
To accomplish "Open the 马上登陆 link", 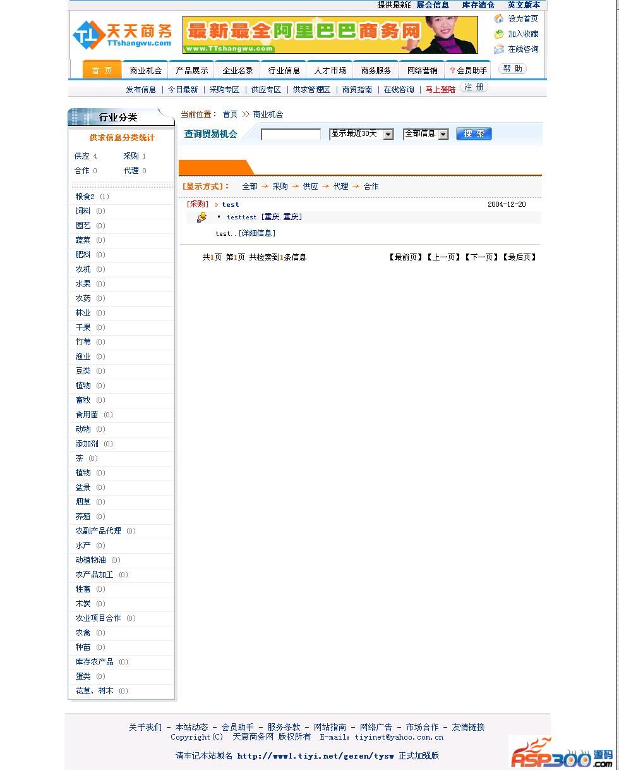I will [440, 90].
